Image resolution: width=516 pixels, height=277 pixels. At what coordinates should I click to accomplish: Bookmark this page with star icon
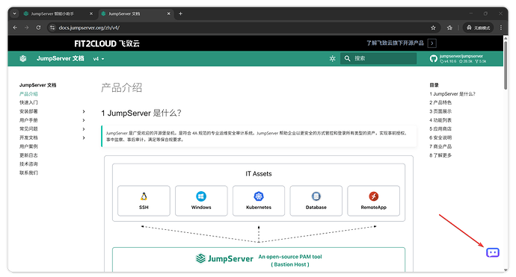coord(433,28)
